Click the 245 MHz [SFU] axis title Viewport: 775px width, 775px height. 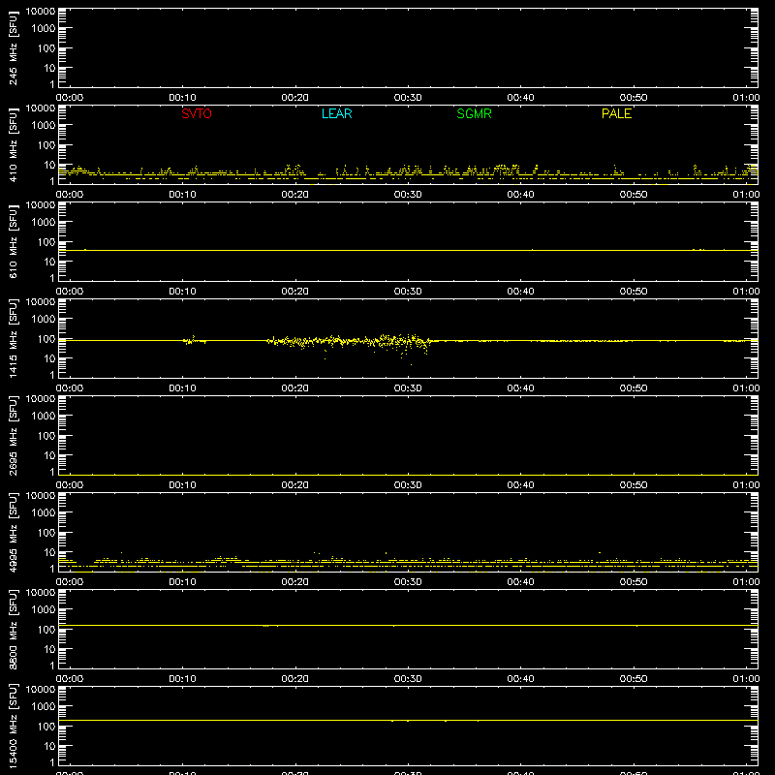coord(13,47)
